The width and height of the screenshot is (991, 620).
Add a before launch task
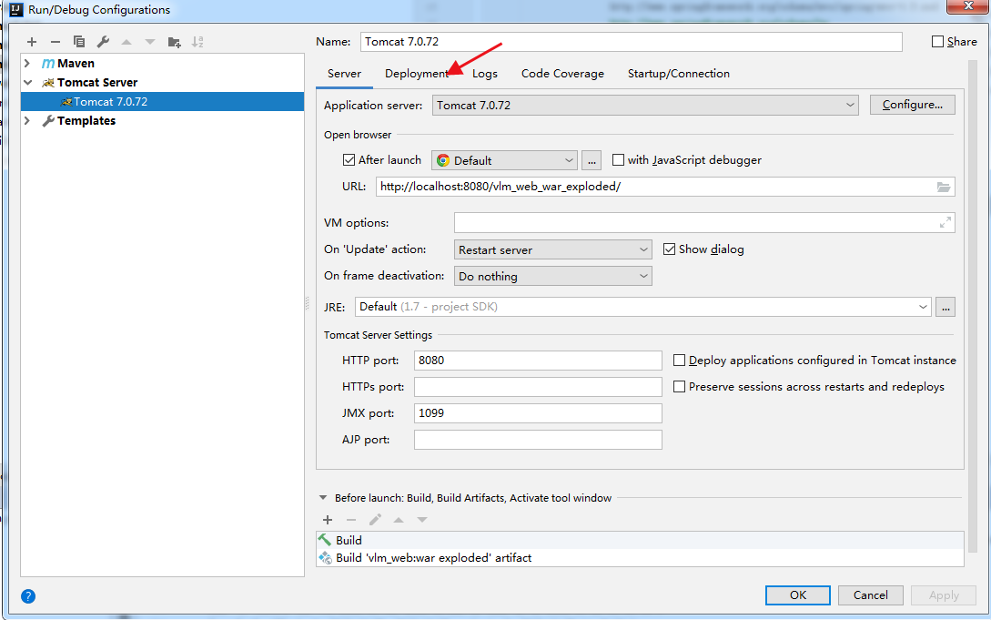(328, 520)
